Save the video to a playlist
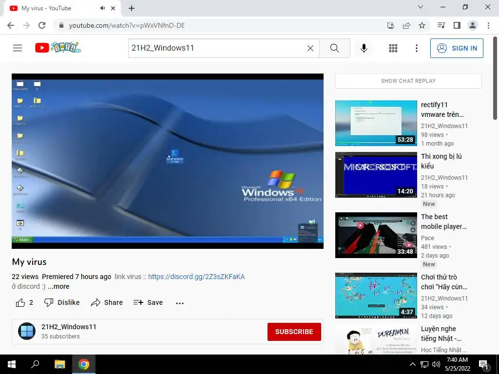Image resolution: width=499 pixels, height=374 pixels. [x=148, y=302]
